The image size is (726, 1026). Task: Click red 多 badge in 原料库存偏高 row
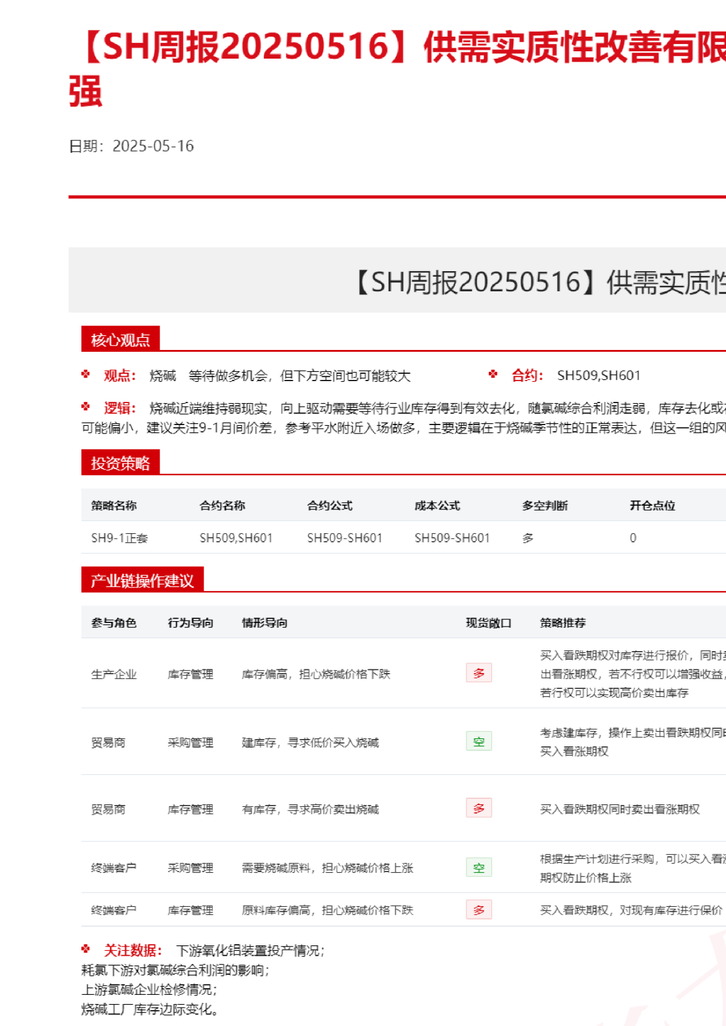pos(479,910)
